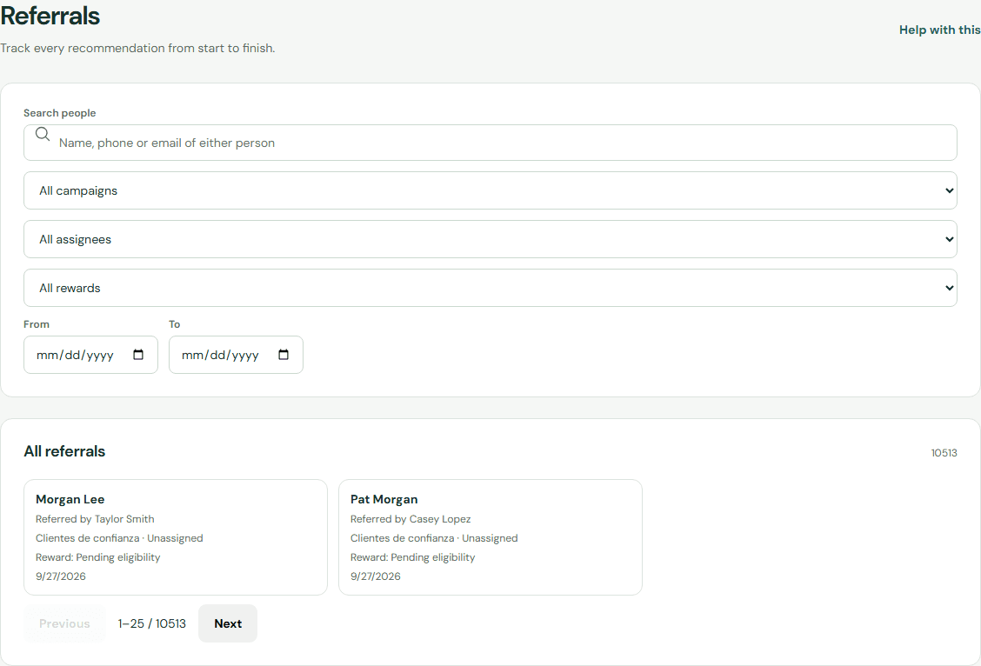Viewport: 981px width, 666px height.
Task: Click 'Referred by Taylor Smith' text
Action: tap(95, 519)
